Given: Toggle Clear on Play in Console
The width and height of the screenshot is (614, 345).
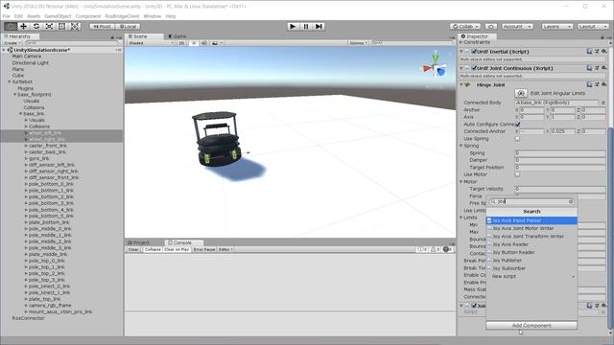Looking at the screenshot, I should click(x=177, y=249).
